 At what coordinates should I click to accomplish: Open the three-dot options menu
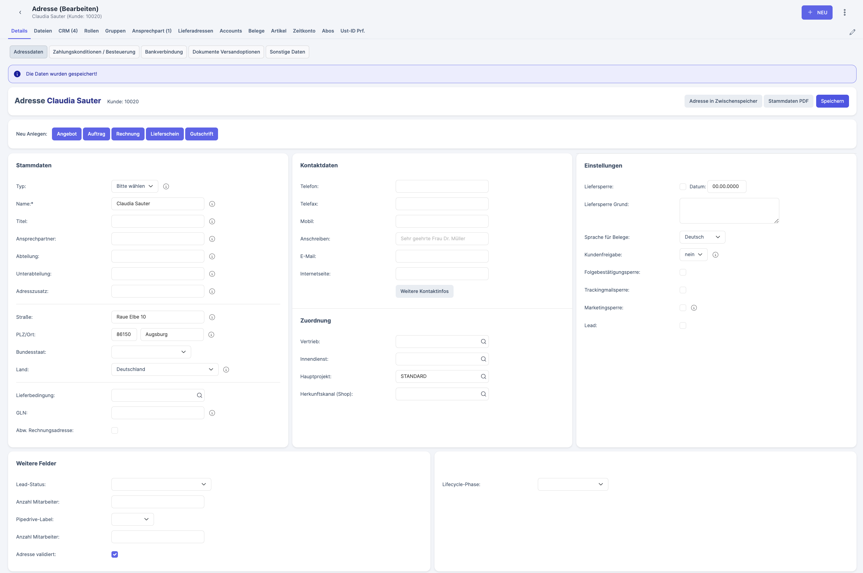point(844,12)
